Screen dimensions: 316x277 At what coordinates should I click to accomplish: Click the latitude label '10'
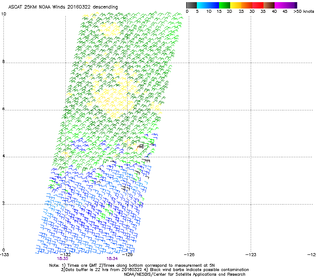tap(3, 14)
